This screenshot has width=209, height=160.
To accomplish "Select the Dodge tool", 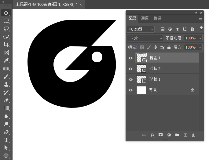I will (6, 124).
